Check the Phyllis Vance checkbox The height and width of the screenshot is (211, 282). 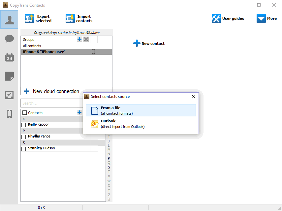(23, 137)
